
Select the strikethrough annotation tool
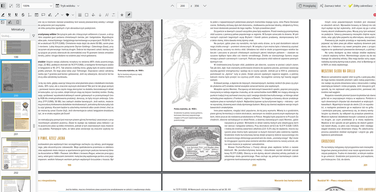23,15
